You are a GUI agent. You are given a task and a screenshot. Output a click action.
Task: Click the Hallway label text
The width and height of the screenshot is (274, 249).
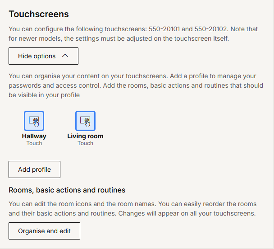(34, 136)
